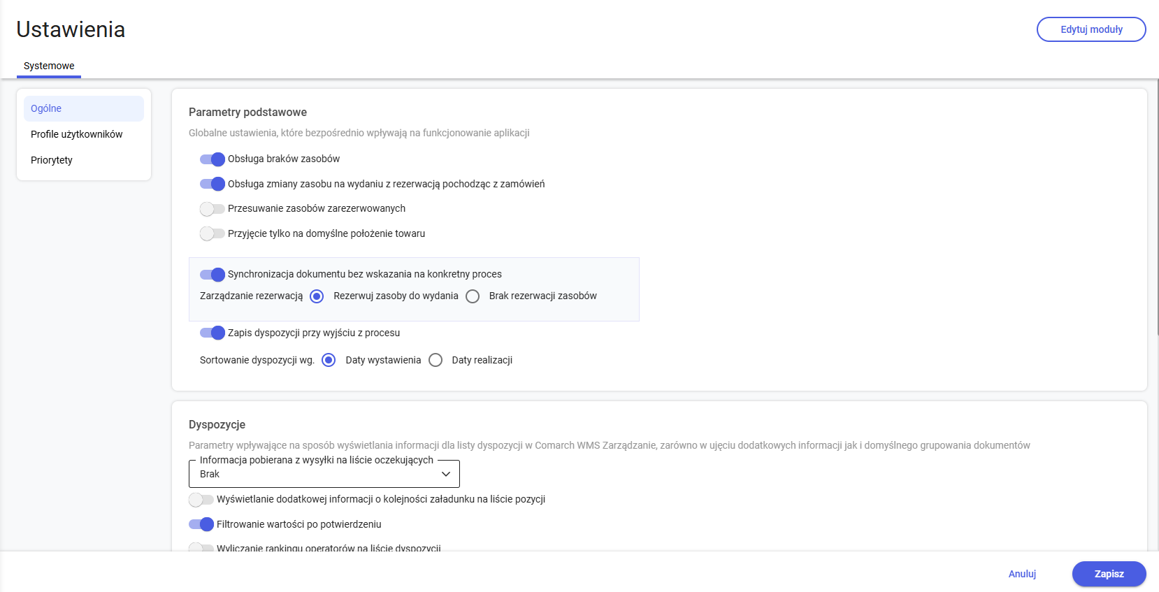Open Informacja pobierana z wysyłki dropdown
The width and height of the screenshot is (1159, 592).
pos(324,474)
